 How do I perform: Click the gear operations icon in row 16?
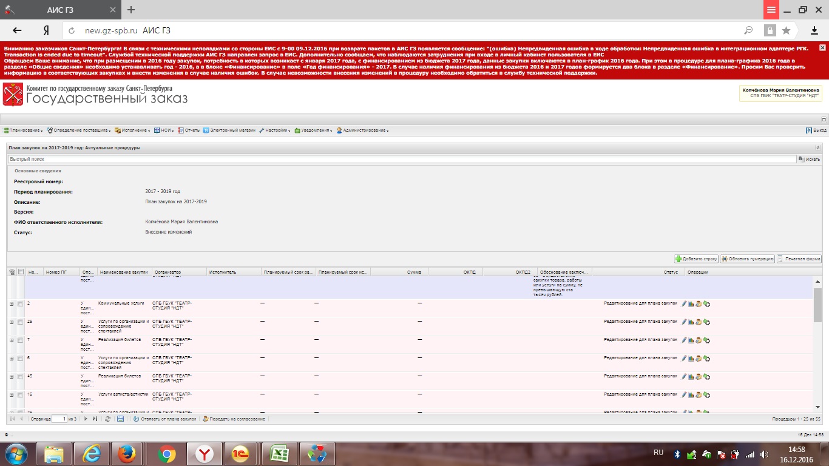706,395
